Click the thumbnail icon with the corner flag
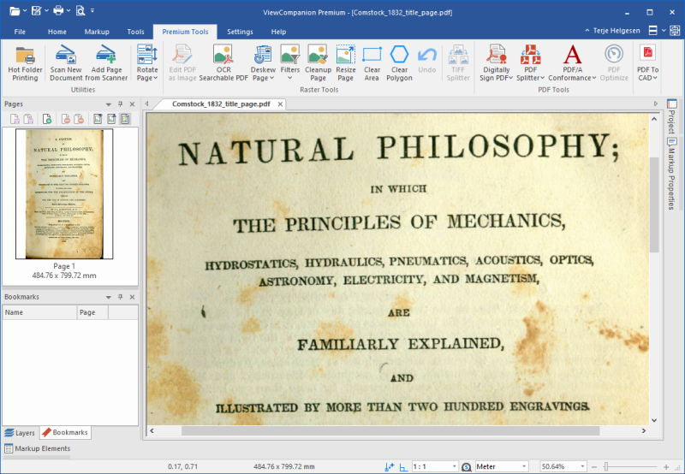This screenshot has height=474, width=685. (x=98, y=119)
